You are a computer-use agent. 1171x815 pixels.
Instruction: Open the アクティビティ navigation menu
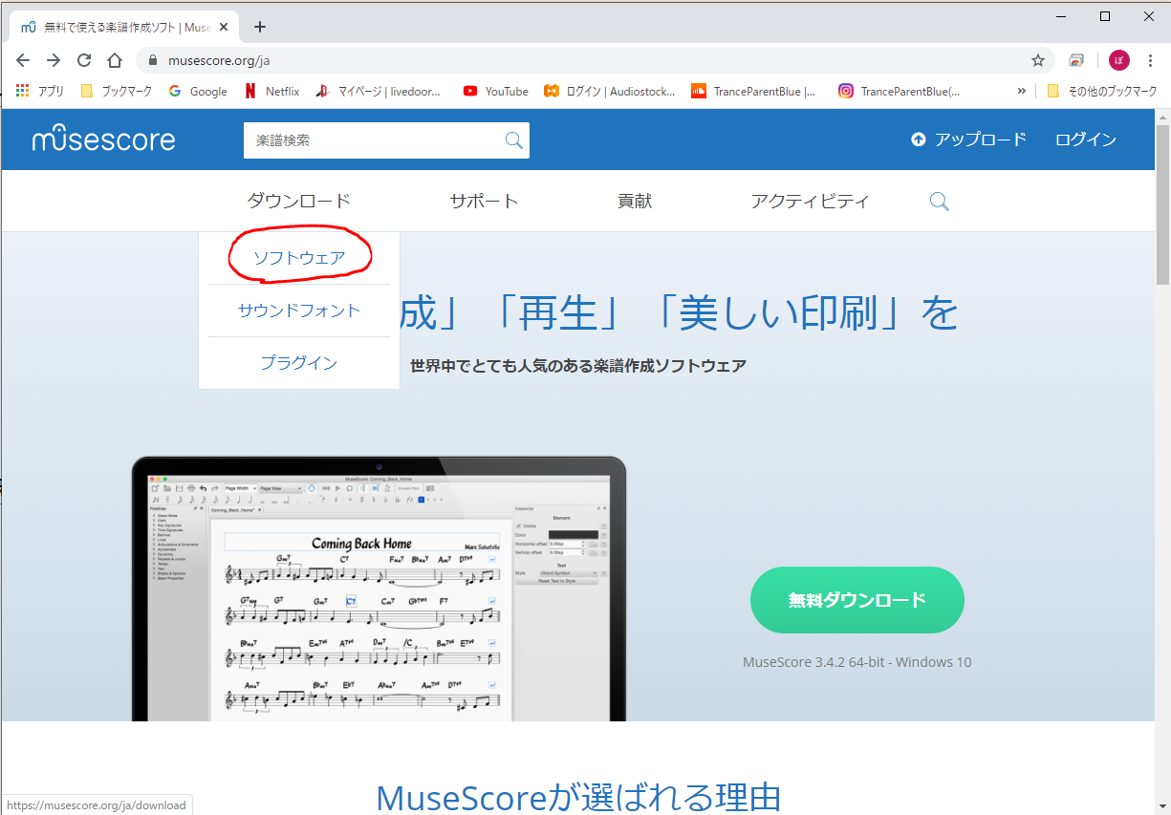810,201
